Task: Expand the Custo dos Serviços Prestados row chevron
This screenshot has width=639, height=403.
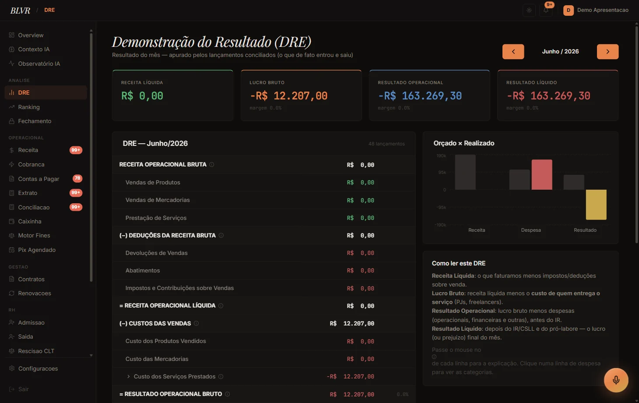Action: [x=128, y=376]
